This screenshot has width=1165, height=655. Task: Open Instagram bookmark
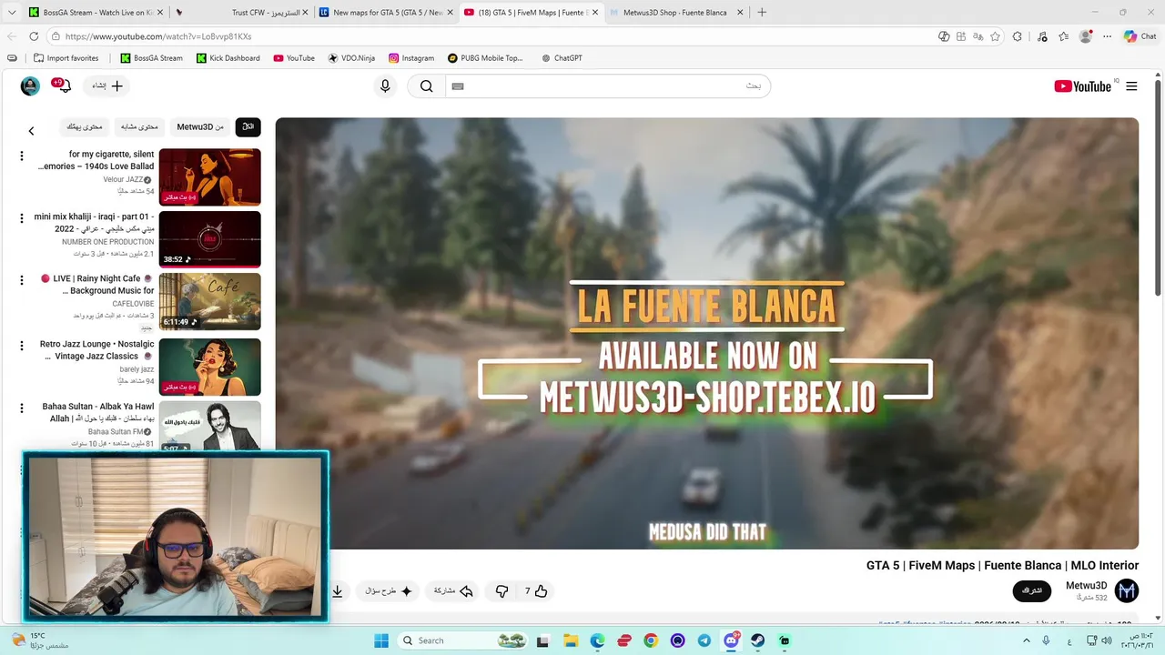(x=411, y=58)
